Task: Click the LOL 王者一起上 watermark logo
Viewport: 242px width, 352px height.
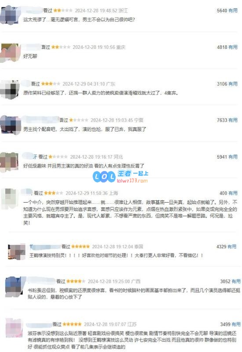Action: (x=121, y=176)
